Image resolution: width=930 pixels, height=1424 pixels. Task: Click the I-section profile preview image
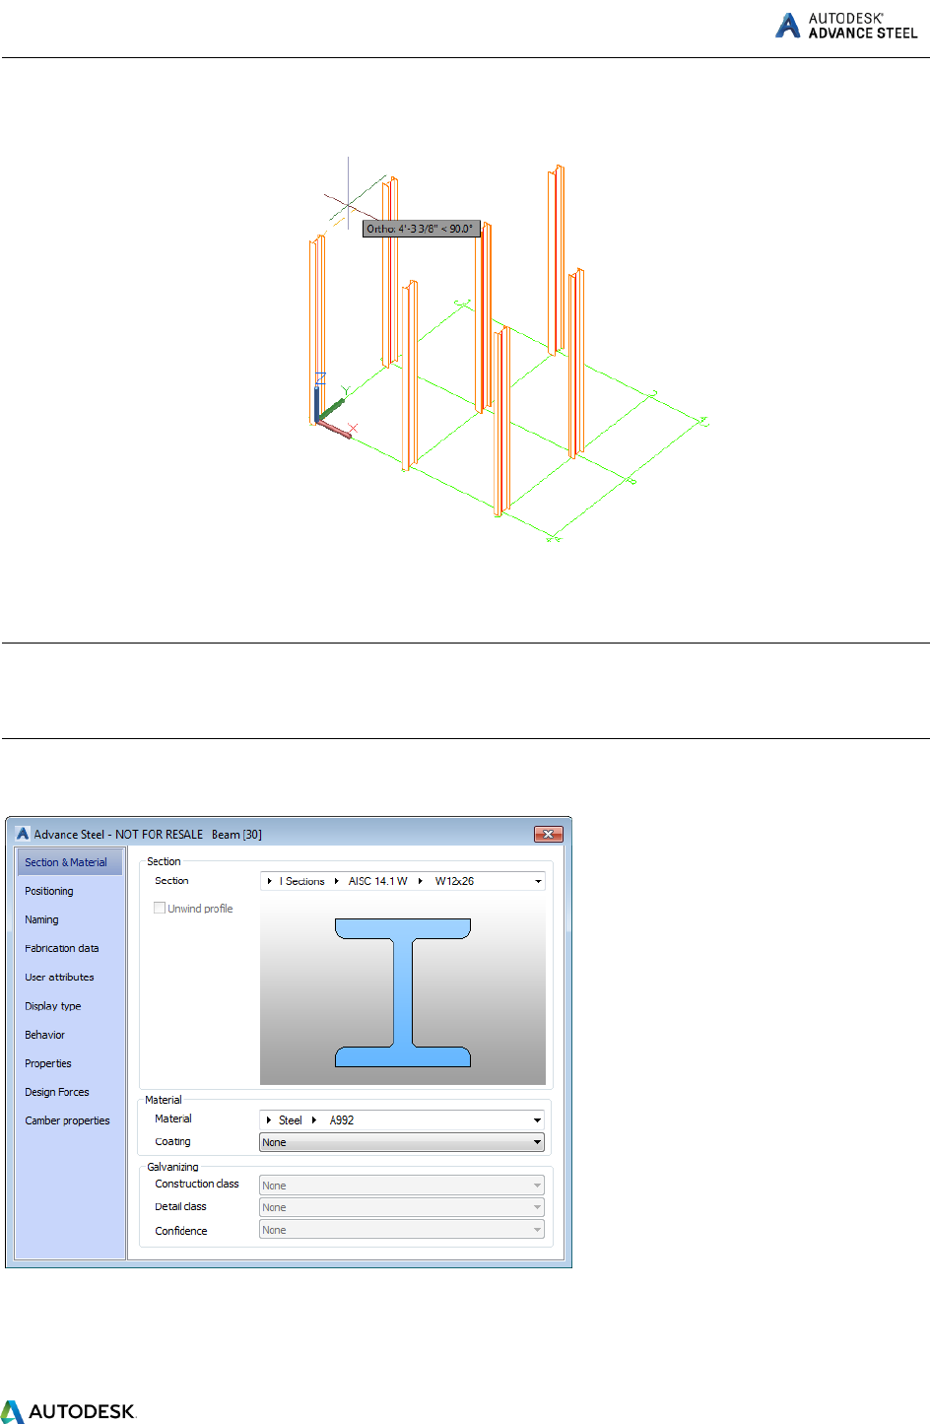point(403,992)
